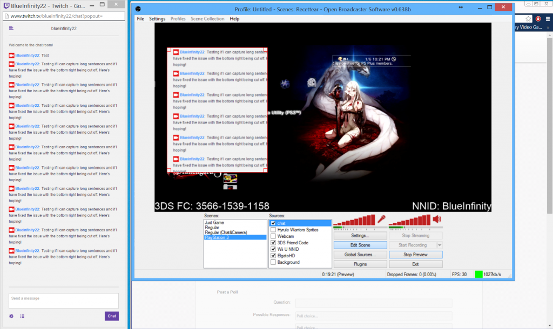
Task: Adjust the microphone volume meter
Action: click(354, 220)
